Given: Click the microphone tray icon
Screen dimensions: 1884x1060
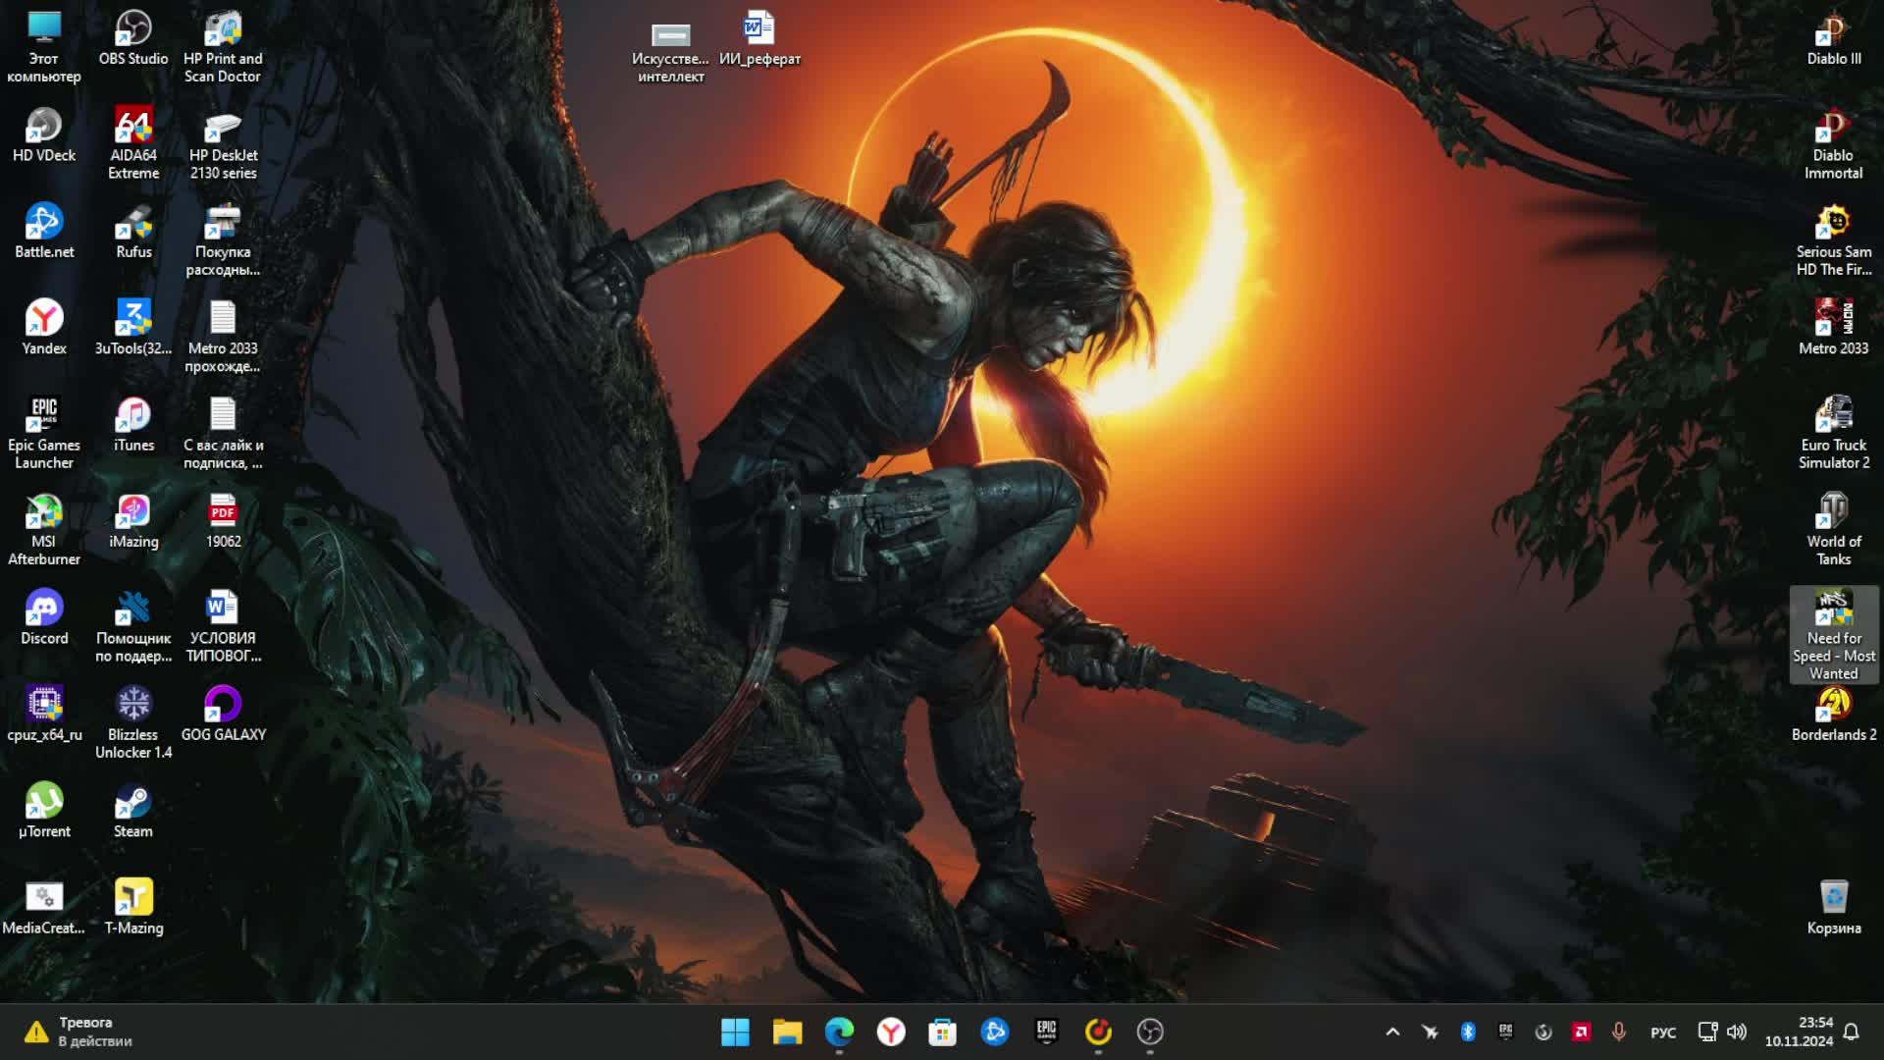Looking at the screenshot, I should click(1619, 1032).
